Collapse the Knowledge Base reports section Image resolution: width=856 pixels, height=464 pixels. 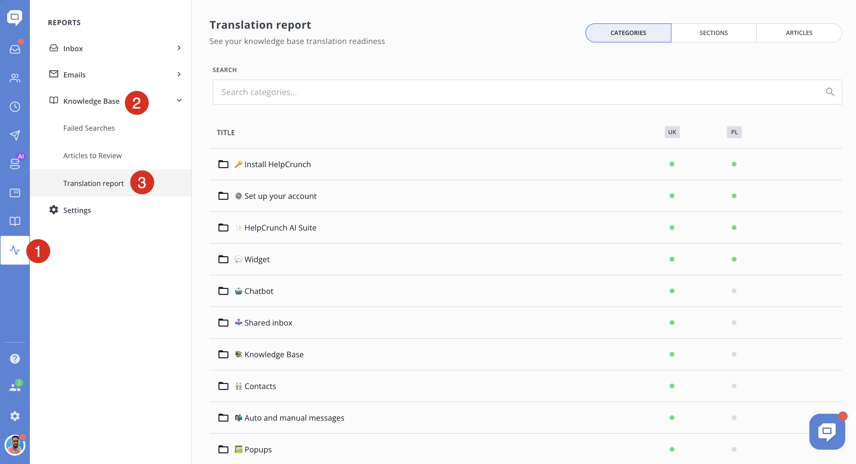click(x=179, y=100)
